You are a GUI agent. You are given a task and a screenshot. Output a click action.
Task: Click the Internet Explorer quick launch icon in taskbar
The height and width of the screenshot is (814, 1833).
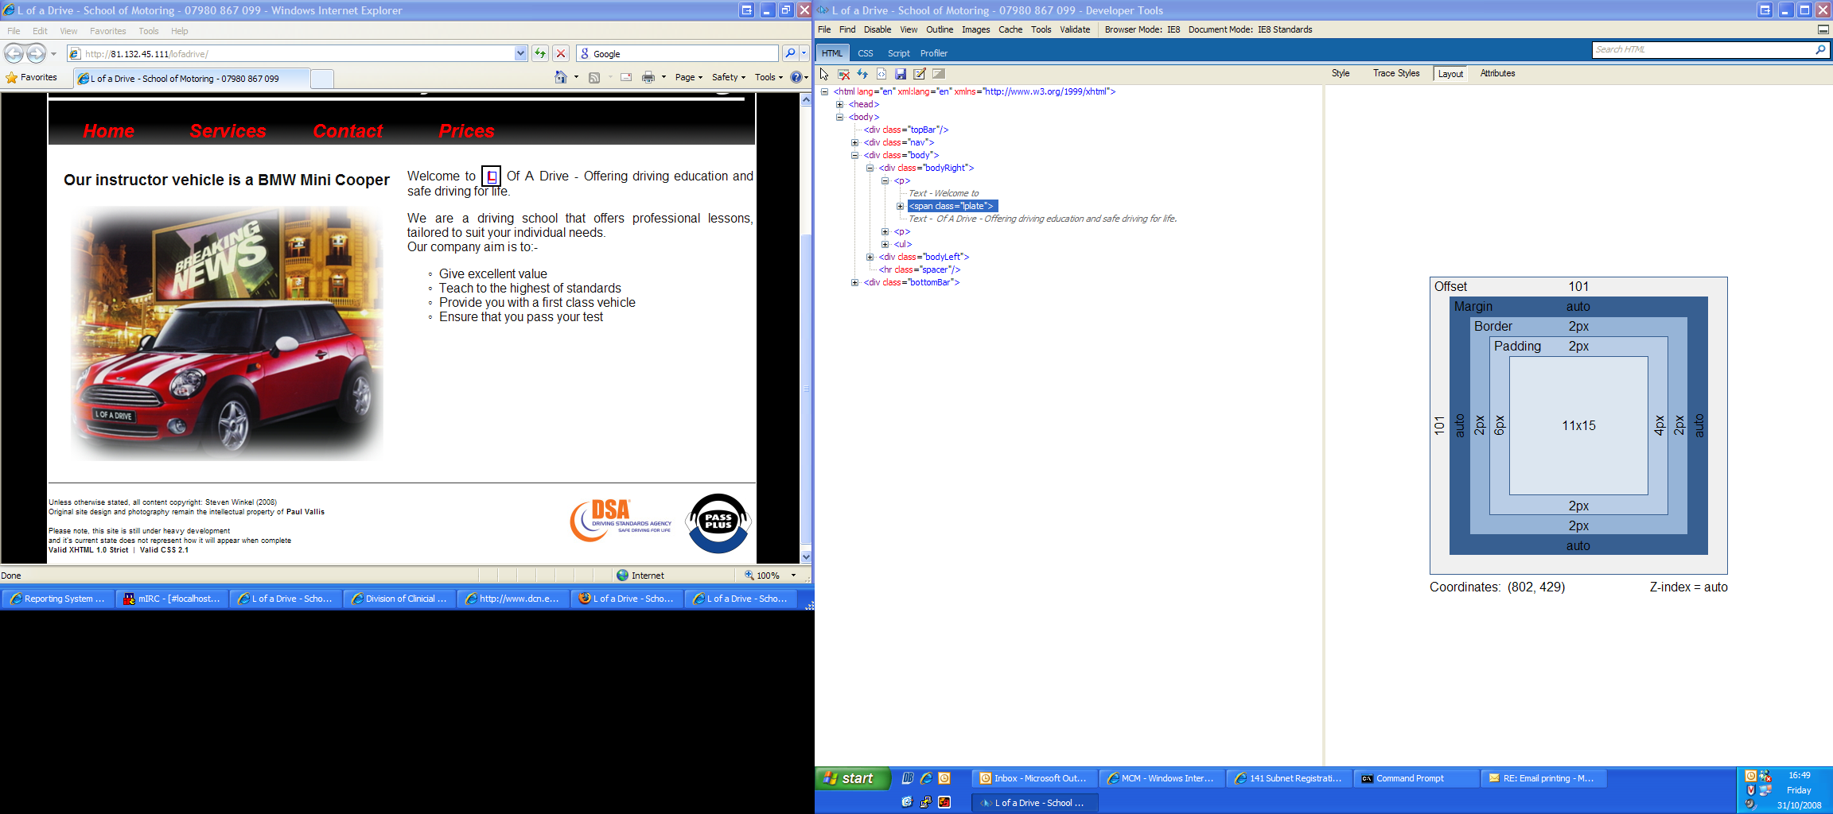(x=926, y=778)
